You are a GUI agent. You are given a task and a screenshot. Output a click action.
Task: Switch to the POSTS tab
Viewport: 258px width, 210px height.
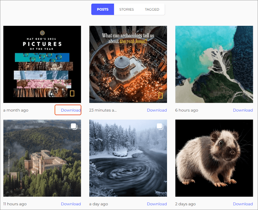point(102,9)
